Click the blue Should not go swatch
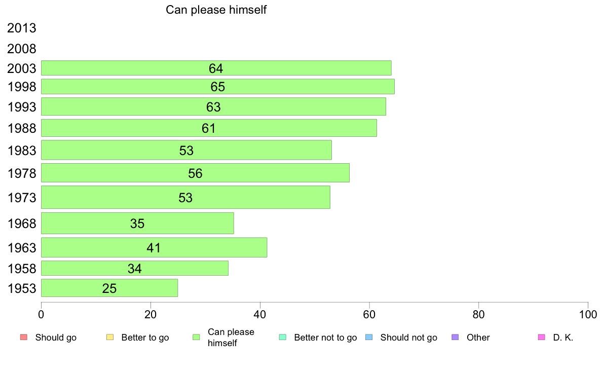The width and height of the screenshot is (602, 373). click(369, 338)
